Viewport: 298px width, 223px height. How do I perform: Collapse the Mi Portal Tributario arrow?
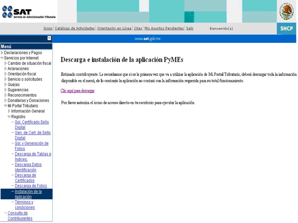(6, 106)
